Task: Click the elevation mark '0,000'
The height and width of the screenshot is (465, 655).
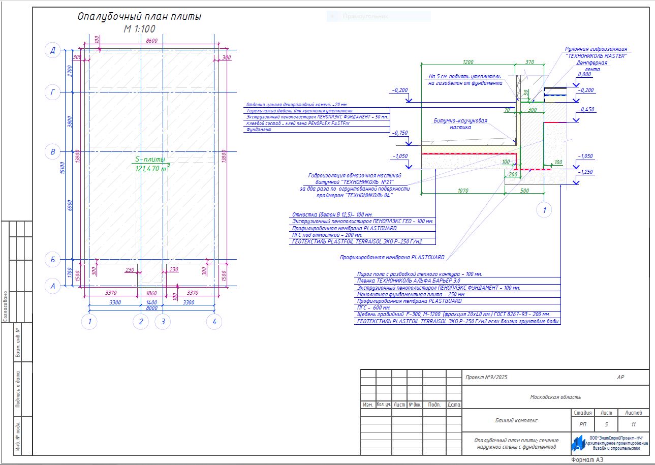Action: tap(584, 74)
